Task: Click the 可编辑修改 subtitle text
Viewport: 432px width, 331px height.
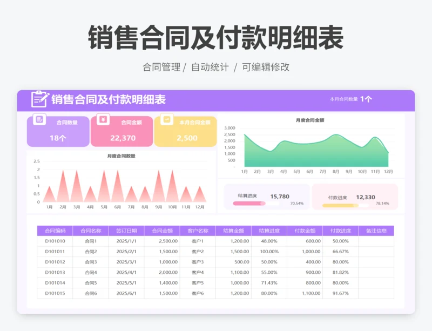Action: (x=266, y=67)
